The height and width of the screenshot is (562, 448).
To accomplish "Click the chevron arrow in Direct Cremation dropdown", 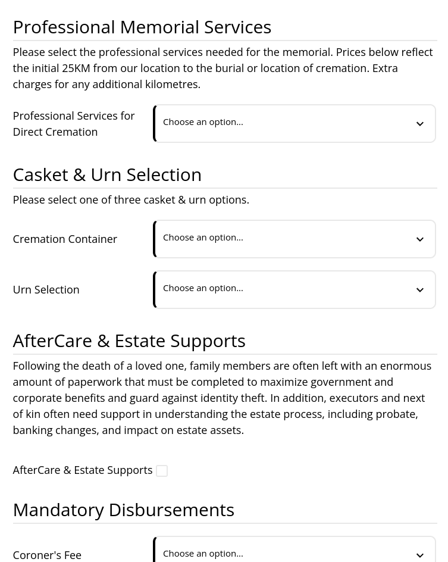I will click(x=419, y=124).
